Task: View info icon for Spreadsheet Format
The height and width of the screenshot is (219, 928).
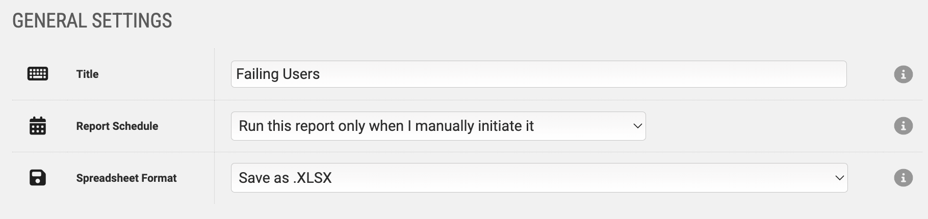Action: pyautogui.click(x=903, y=178)
